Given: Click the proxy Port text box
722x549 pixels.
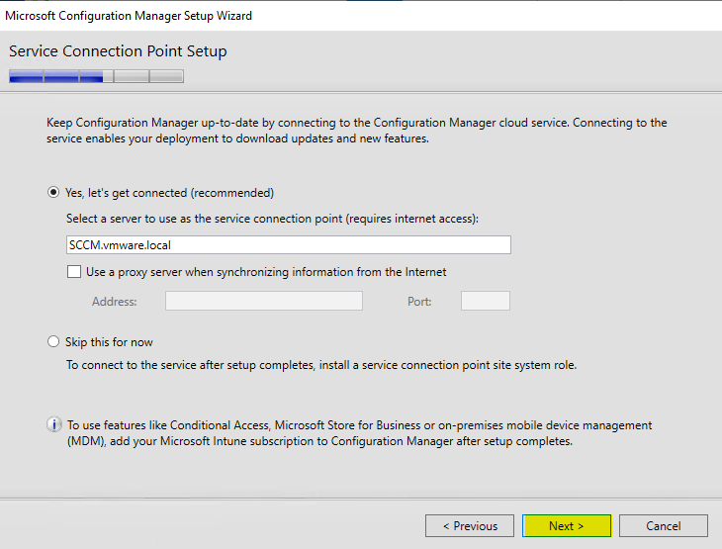Looking at the screenshot, I should pos(485,301).
